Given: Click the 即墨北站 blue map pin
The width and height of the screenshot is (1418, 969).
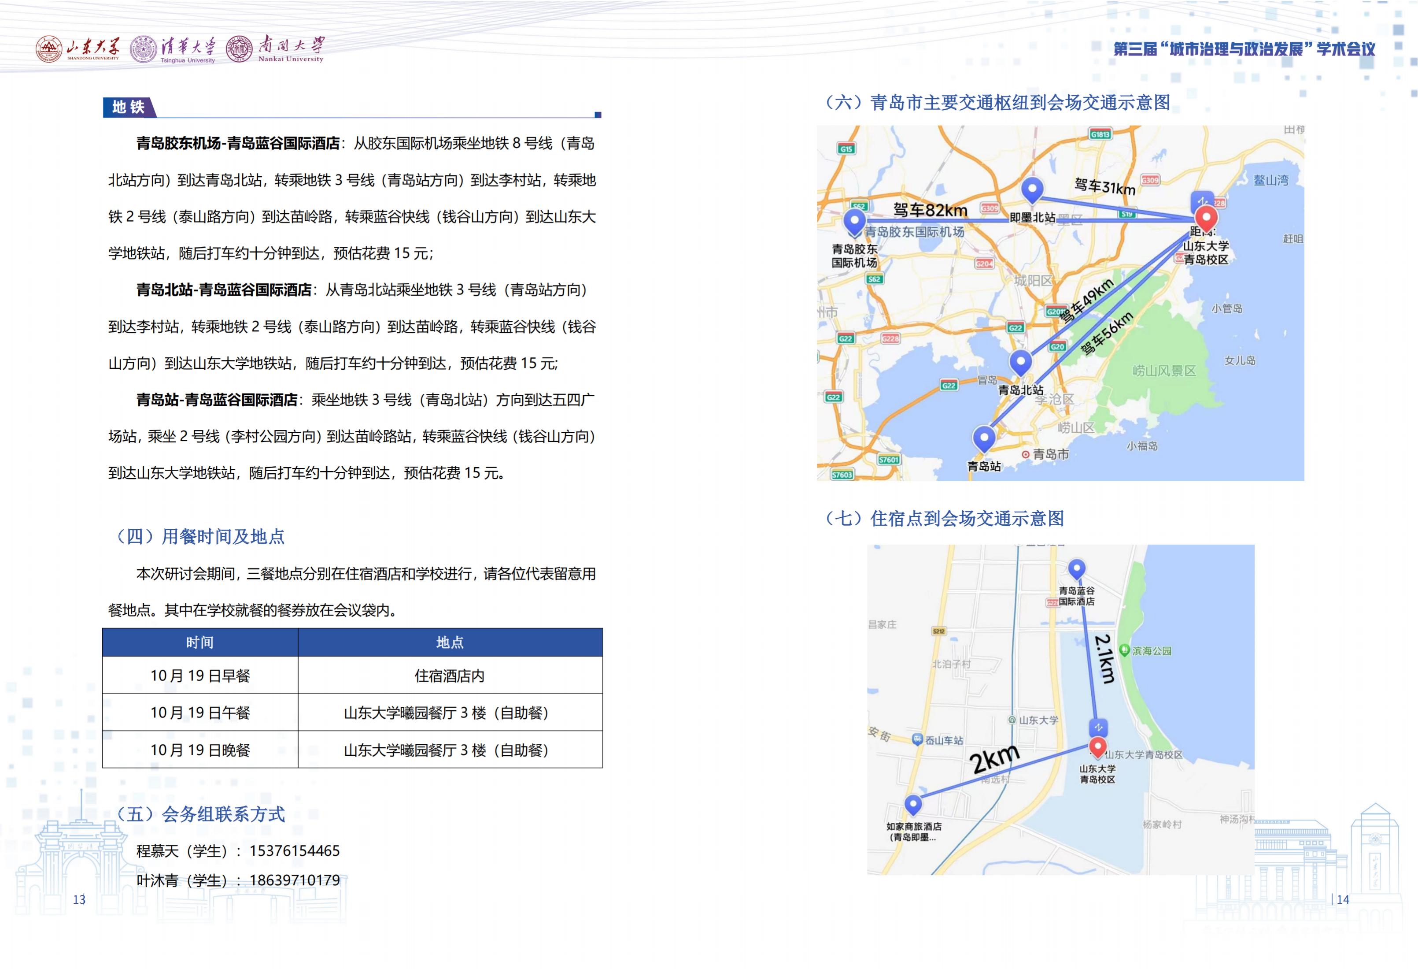Looking at the screenshot, I should (x=1032, y=189).
